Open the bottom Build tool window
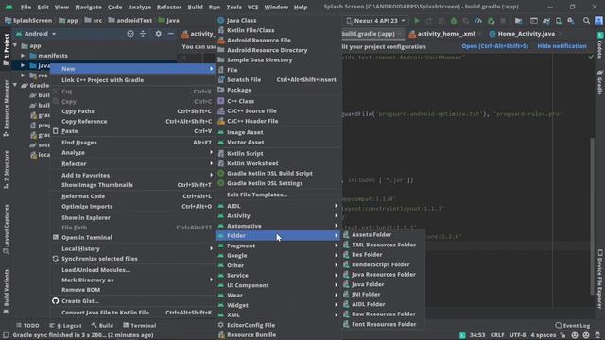The height and width of the screenshot is (340, 605). 102,325
